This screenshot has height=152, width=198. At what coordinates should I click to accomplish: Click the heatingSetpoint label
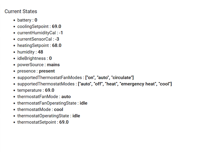click(x=33, y=46)
